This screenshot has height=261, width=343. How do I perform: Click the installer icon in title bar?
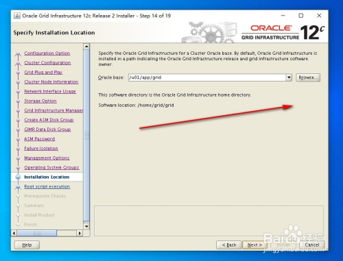click(x=17, y=16)
